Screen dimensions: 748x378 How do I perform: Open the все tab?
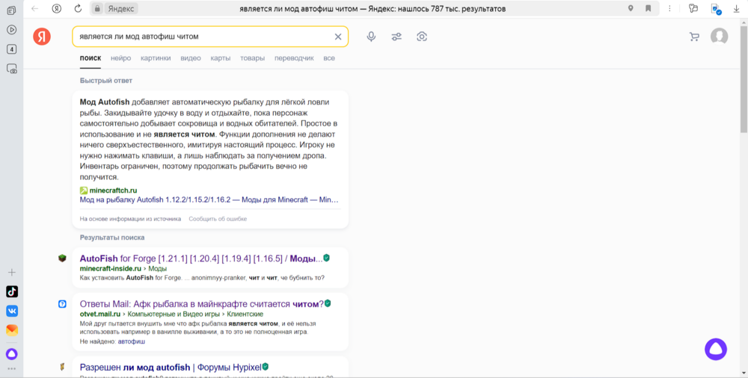coord(329,58)
